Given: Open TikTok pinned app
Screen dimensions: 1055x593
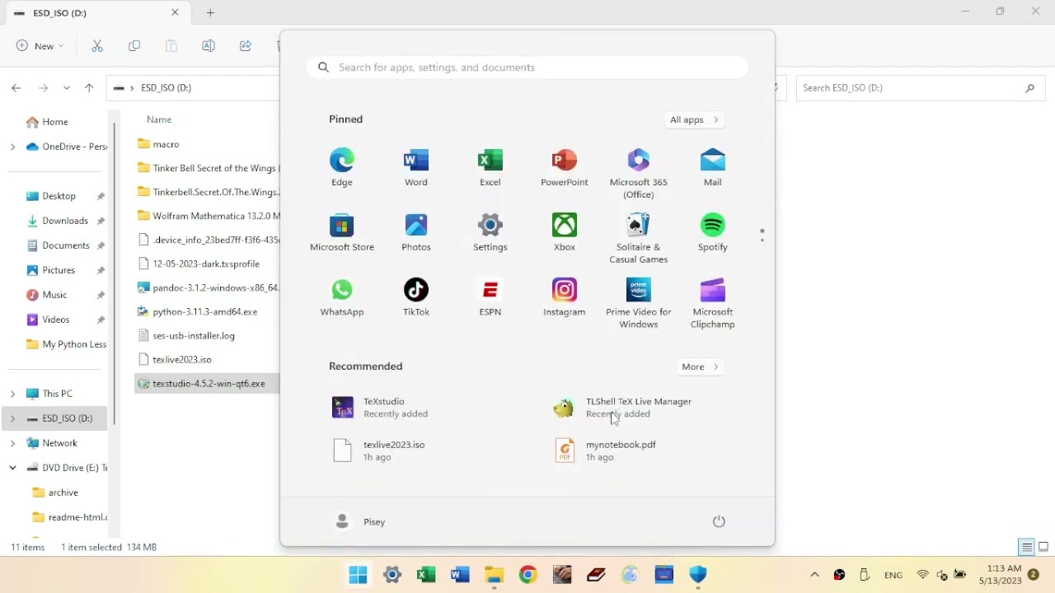Looking at the screenshot, I should (416, 297).
